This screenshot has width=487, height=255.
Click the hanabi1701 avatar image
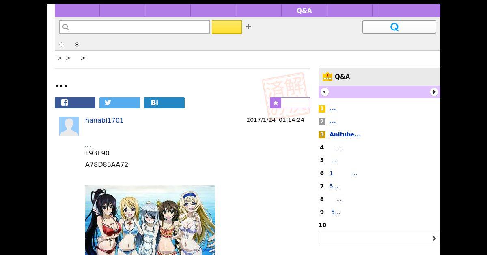click(69, 126)
